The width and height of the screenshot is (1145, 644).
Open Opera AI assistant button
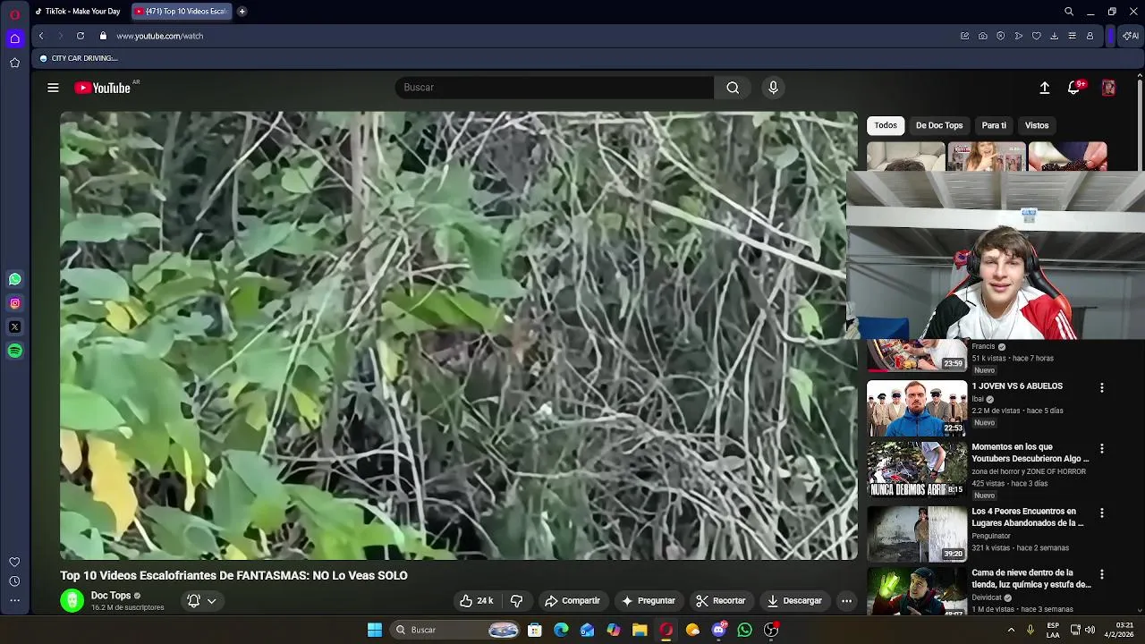pyautogui.click(x=1131, y=36)
